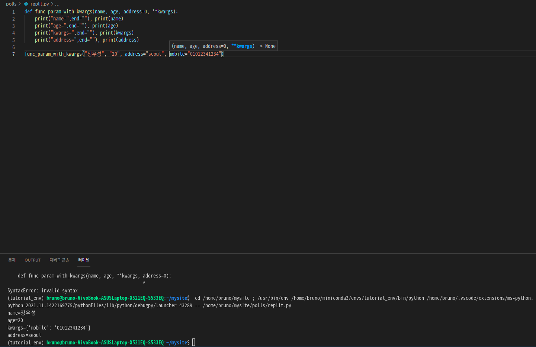The height and width of the screenshot is (347, 536).
Task: Click the def keyword on line 1
Action: (x=28, y=12)
